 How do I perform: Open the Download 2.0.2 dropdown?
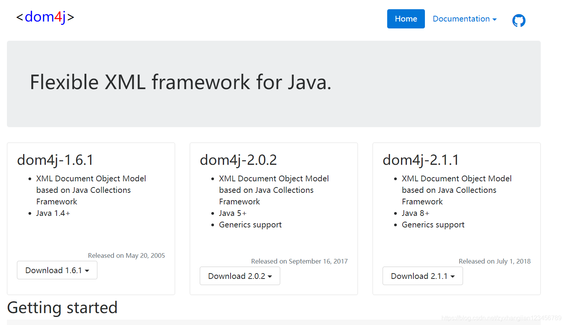click(x=240, y=276)
